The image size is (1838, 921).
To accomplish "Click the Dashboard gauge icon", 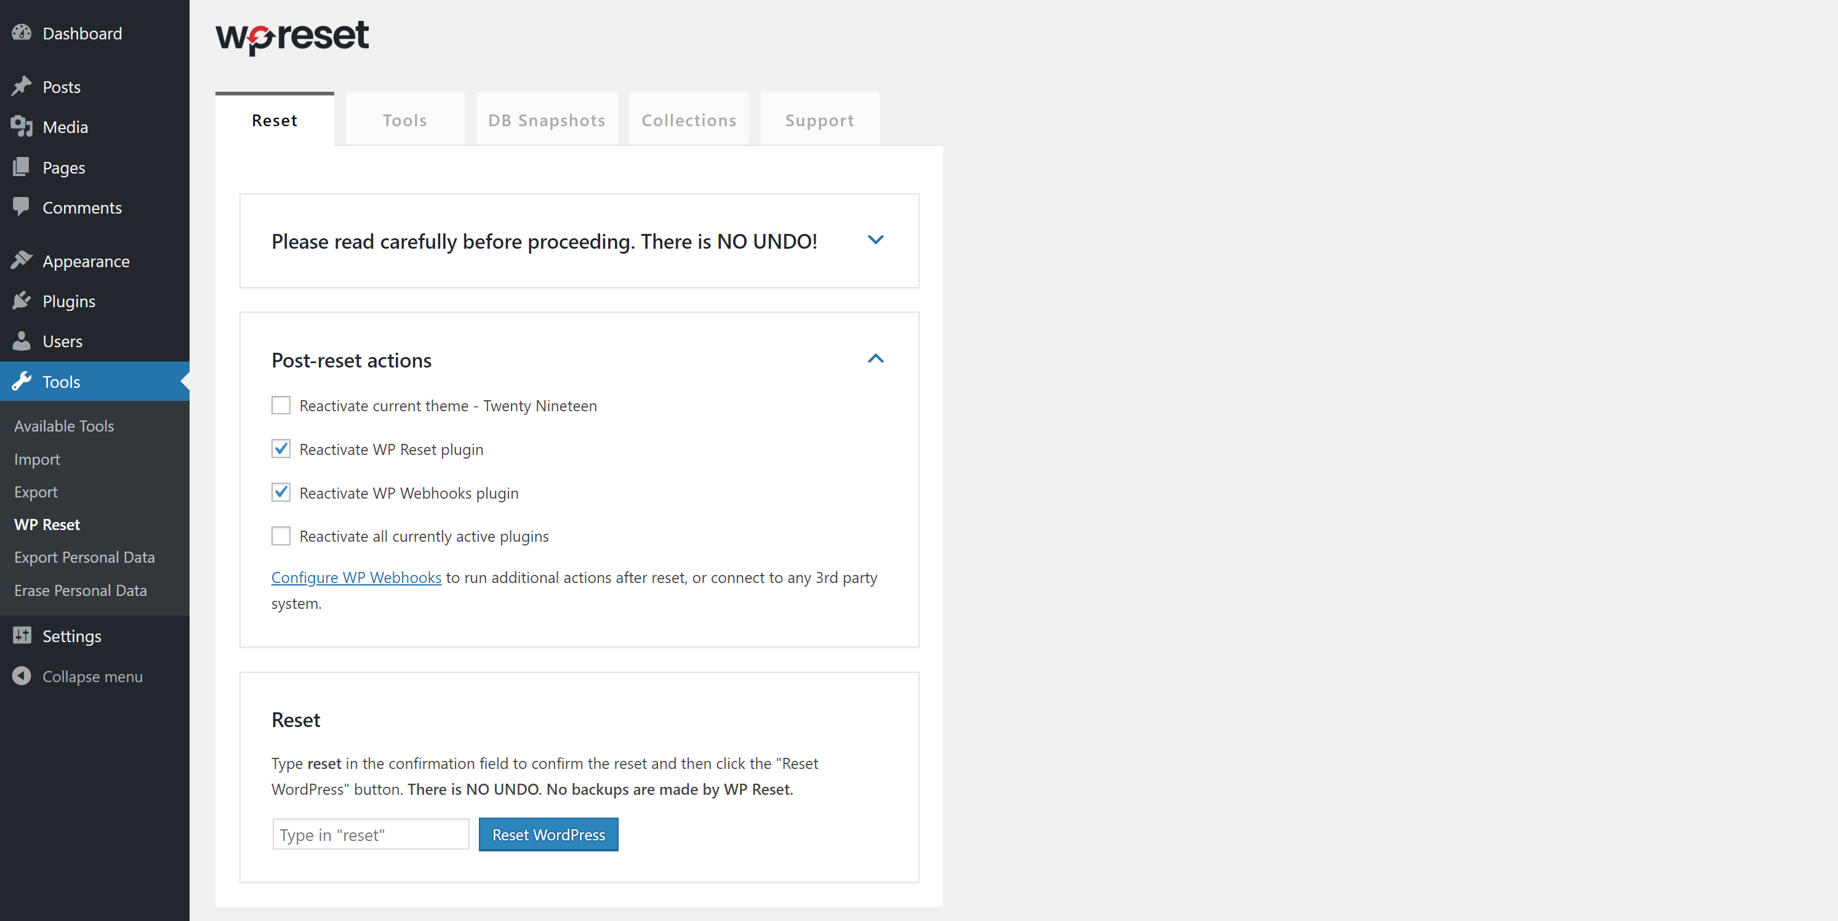I will 22,33.
